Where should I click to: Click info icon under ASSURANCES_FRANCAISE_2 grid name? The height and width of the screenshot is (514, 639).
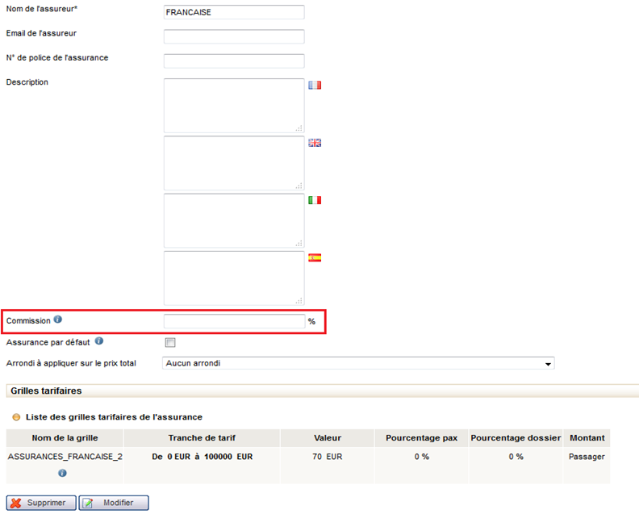pos(62,473)
